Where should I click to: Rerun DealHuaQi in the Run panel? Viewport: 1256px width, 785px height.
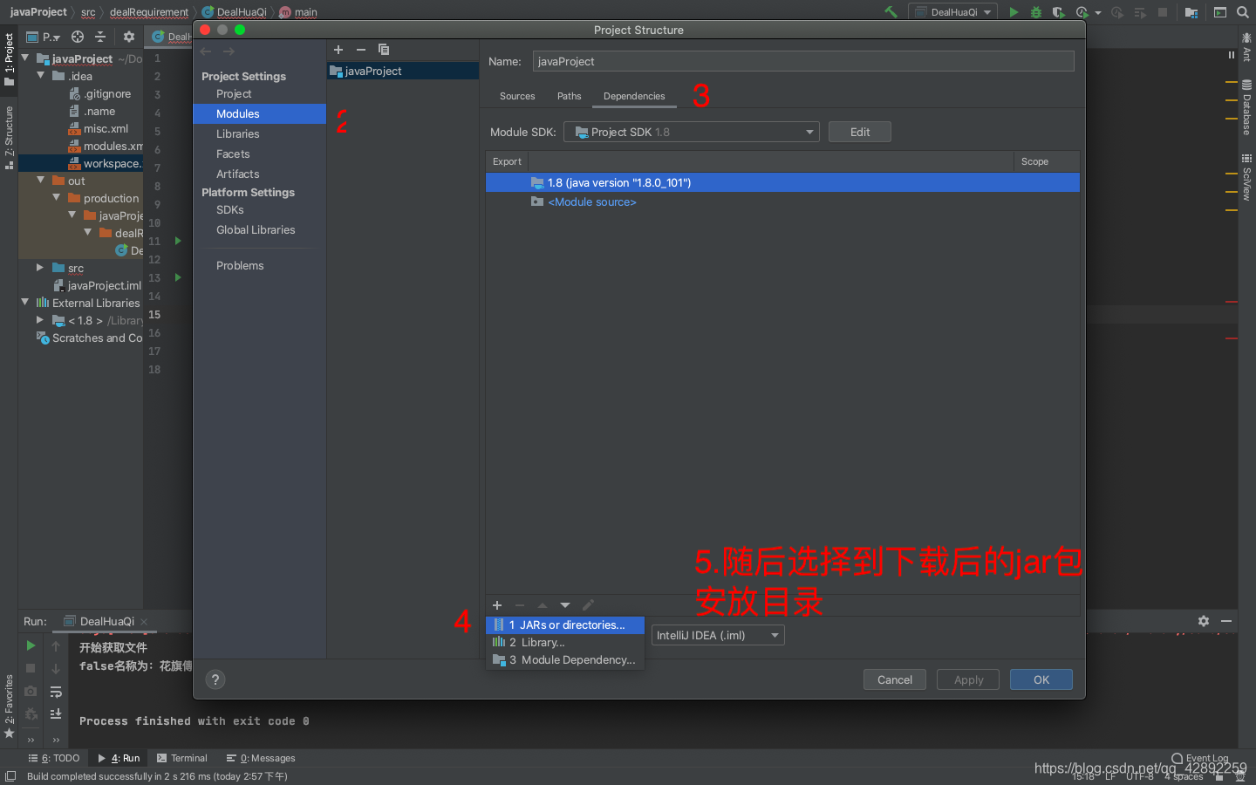click(x=31, y=645)
